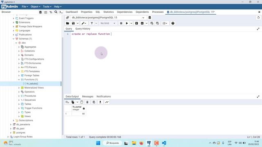262x147 pixels.
Task: Click the Explain Analyze icon
Action: coord(142,23)
